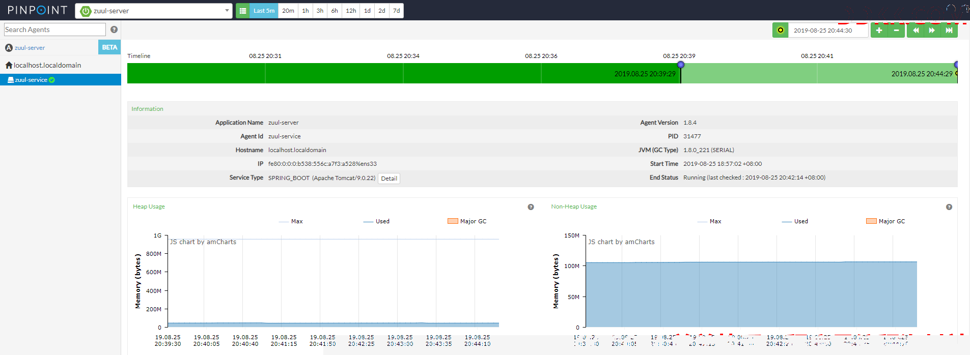
Task: Open Heap Usage chart help
Action: point(531,207)
